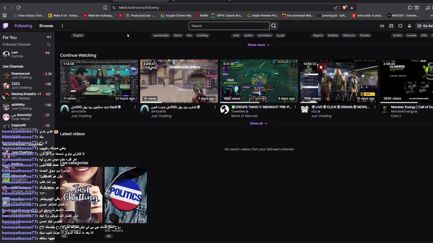Open the Brave Shields lion icon
Screen dimensions: 433x243
coord(345,7)
